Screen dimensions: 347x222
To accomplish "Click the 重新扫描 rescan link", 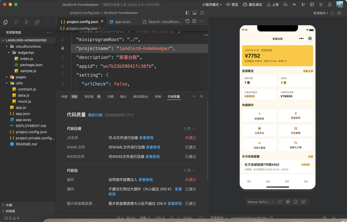I will click(x=95, y=115).
